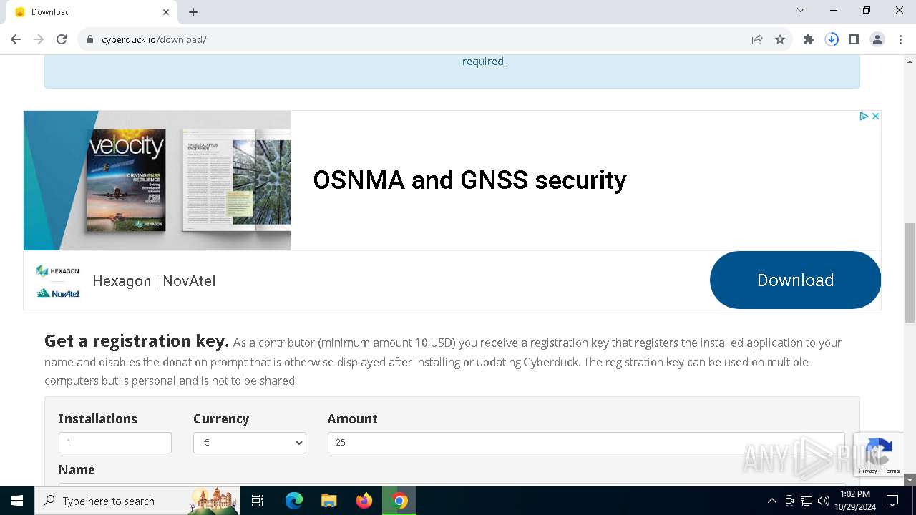Select the Download tab

click(x=92, y=12)
